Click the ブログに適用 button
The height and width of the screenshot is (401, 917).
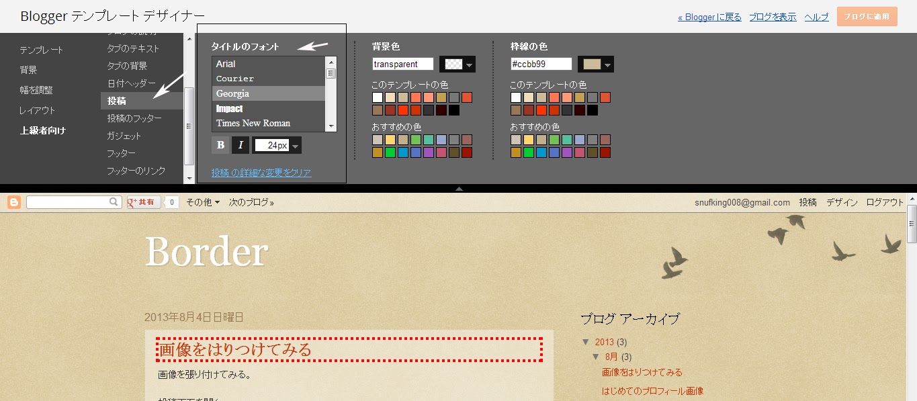[x=867, y=17]
